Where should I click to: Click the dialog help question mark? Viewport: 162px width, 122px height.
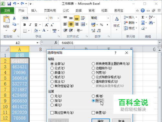116,53
